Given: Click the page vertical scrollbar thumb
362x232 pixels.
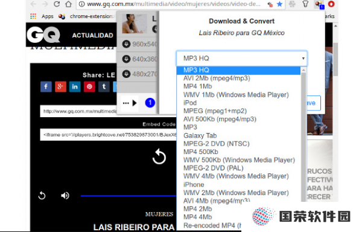Looking at the screenshot, I should point(335,59).
